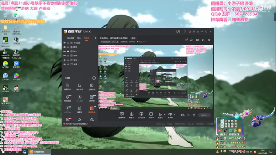Expand speaker options arrow
The height and width of the screenshot is (155, 276).
[174, 115]
